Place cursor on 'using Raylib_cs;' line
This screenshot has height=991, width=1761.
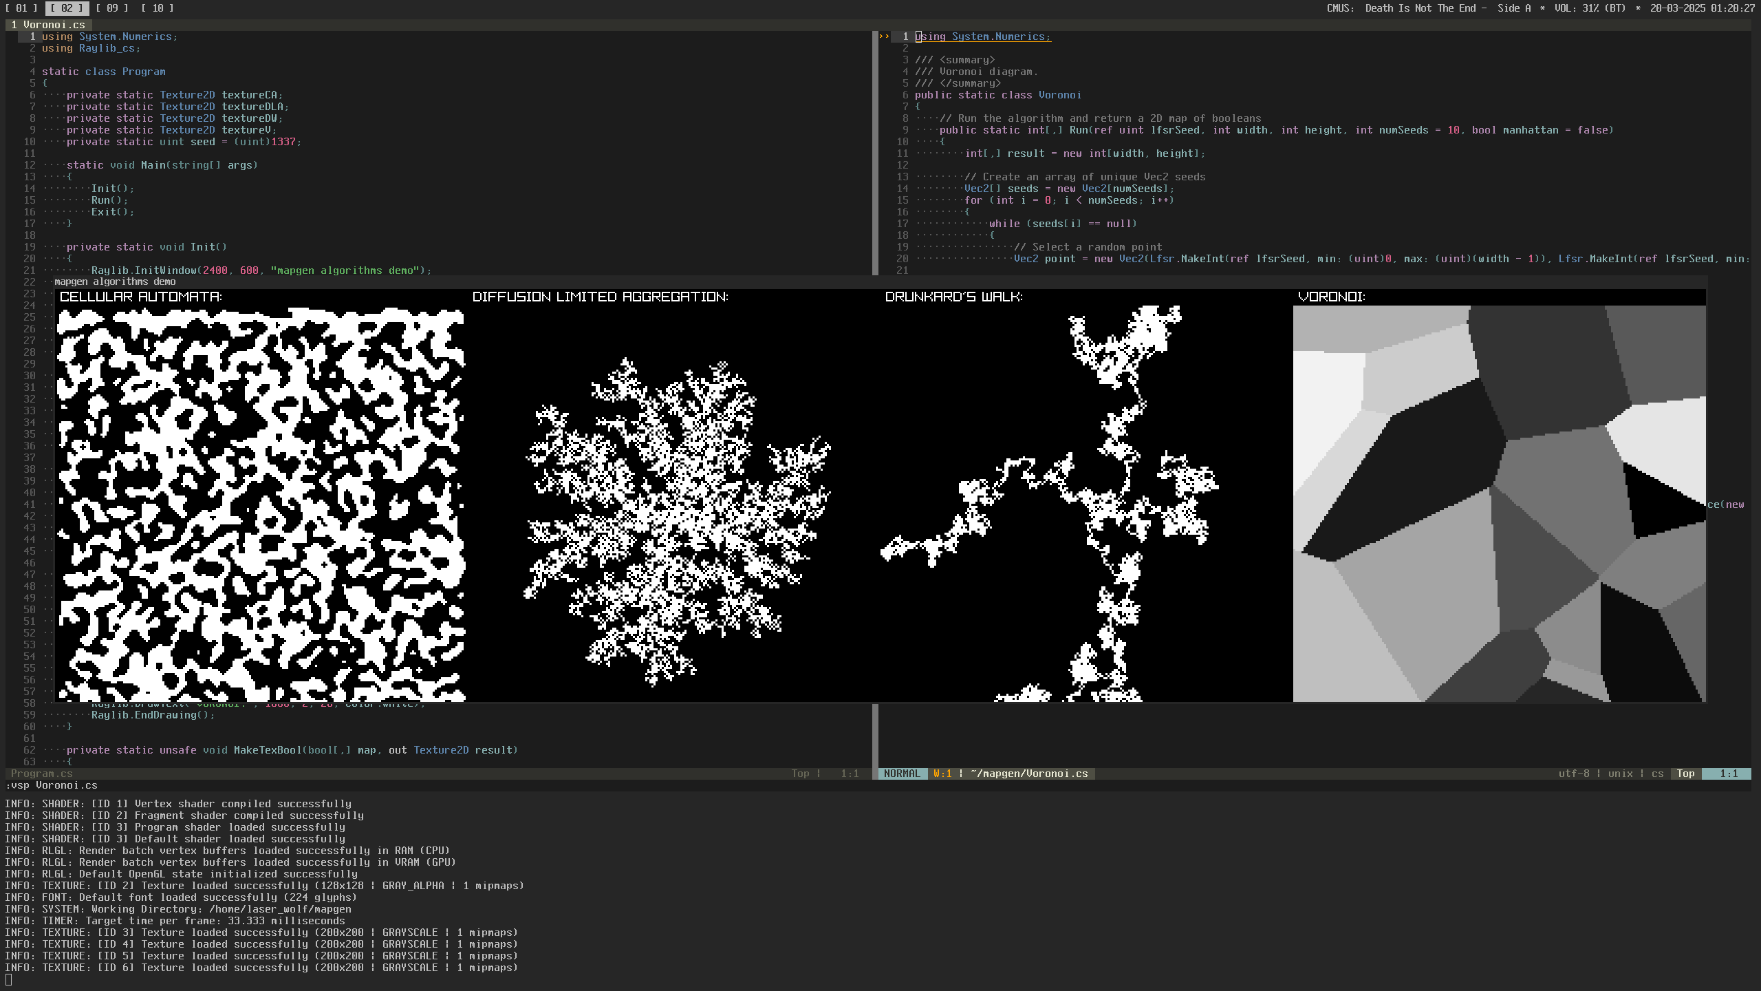point(91,48)
